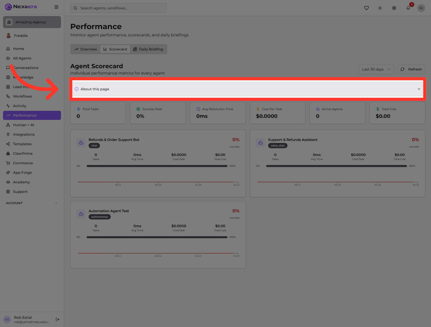Click the Nexaera logo
Viewport: 431px width, 327px height.
click(21, 7)
